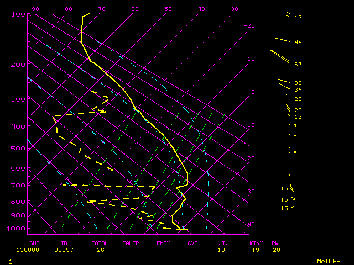Screen dimensions: 354x265
Task: Click the -30 temperature axis label
Action: coord(232,9)
